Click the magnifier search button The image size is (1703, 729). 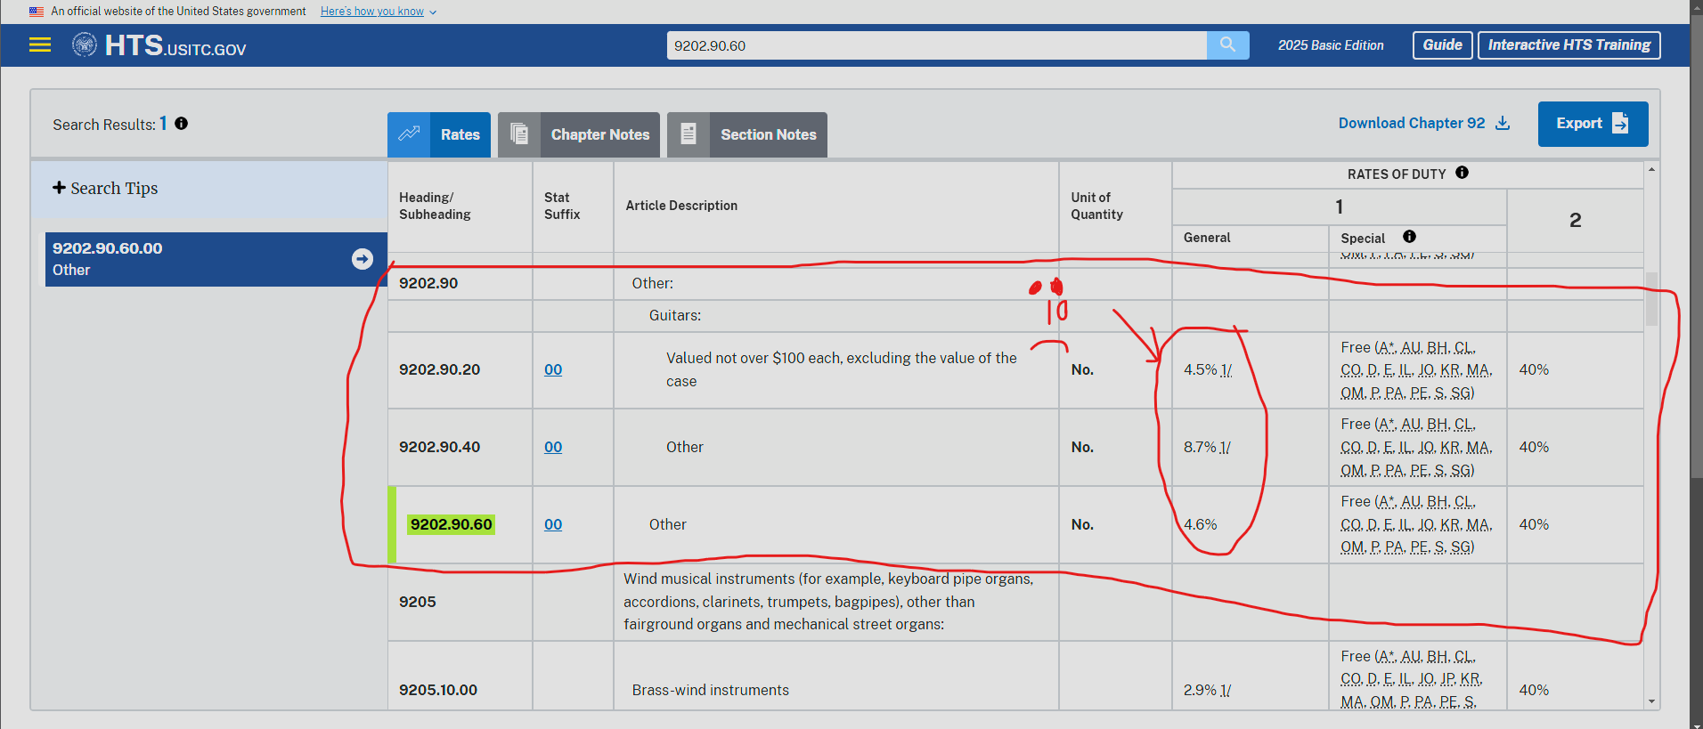pyautogui.click(x=1227, y=45)
